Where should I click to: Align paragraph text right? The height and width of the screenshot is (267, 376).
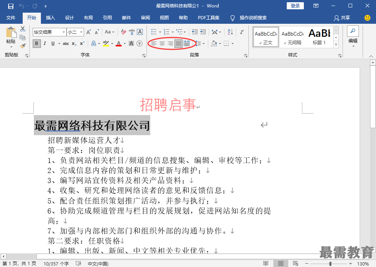click(170, 43)
